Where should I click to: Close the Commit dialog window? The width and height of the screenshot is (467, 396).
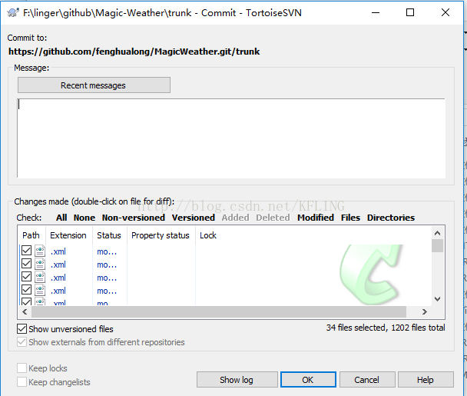coord(445,12)
